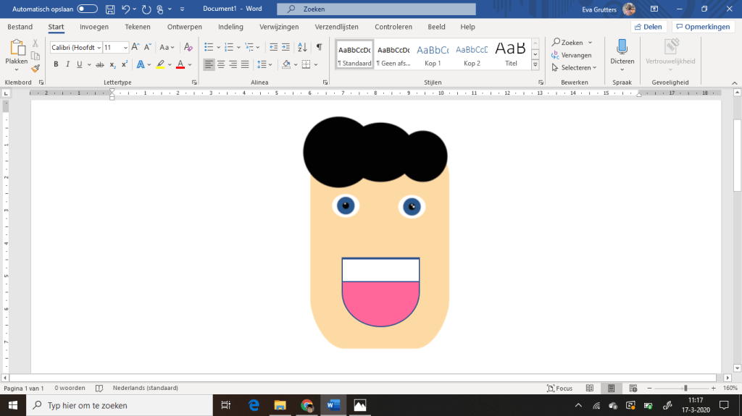Screen dimensions: 742x416
Task: Toggle bold formatting in Lettertype group
Action: [x=56, y=64]
